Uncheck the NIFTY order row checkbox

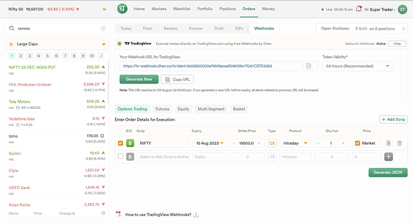(x=120, y=143)
